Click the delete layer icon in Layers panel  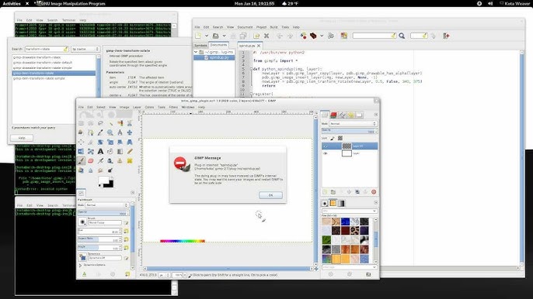pos(374,192)
